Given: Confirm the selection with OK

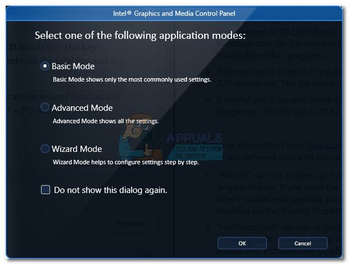Looking at the screenshot, I should tap(242, 243).
